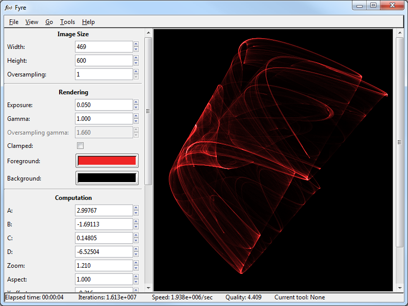408x306 pixels.
Task: Open the Tools menu
Action: pos(67,22)
